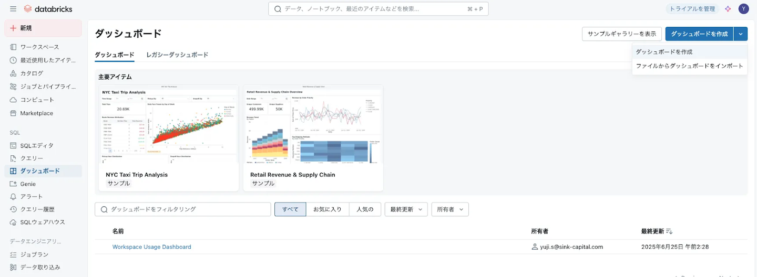Select ファイルからダッシュボードをインポート menu item
The width and height of the screenshot is (757, 277).
click(x=689, y=66)
